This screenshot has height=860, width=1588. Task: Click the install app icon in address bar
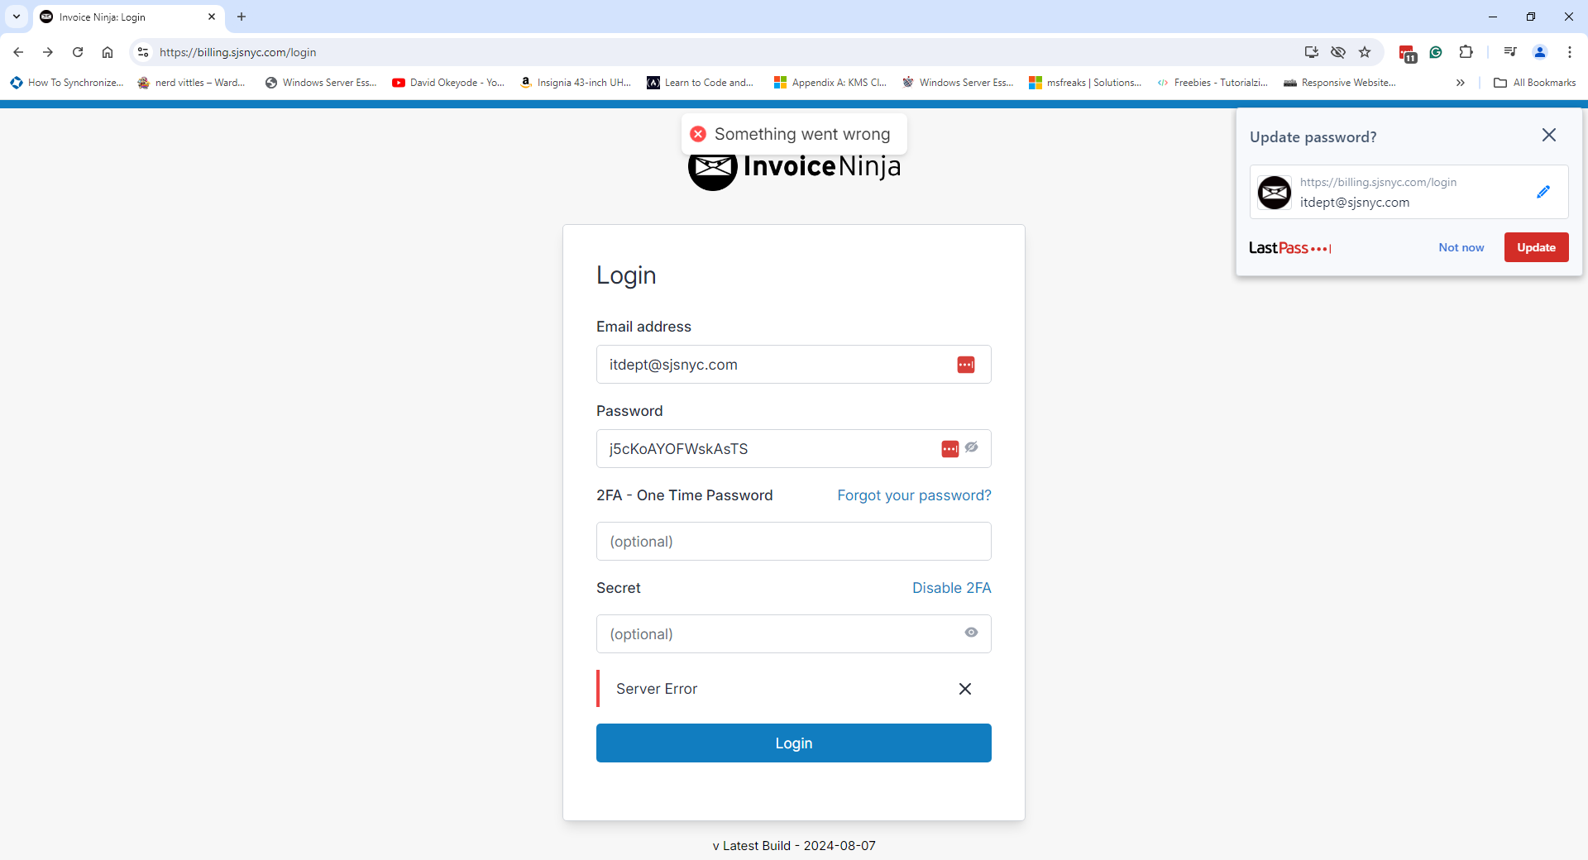click(x=1312, y=52)
